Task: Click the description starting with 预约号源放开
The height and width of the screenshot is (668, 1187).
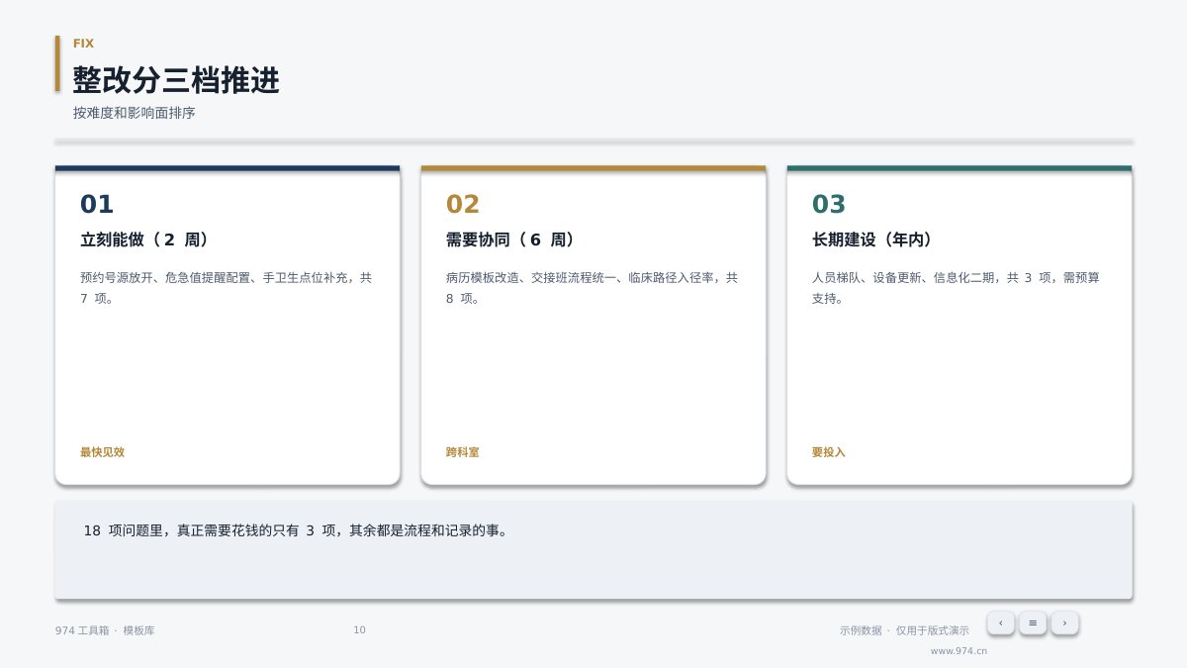Action: click(227, 288)
